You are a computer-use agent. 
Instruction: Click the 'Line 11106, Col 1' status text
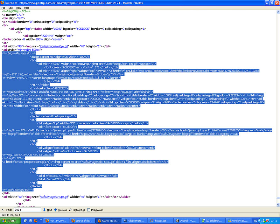11,215
